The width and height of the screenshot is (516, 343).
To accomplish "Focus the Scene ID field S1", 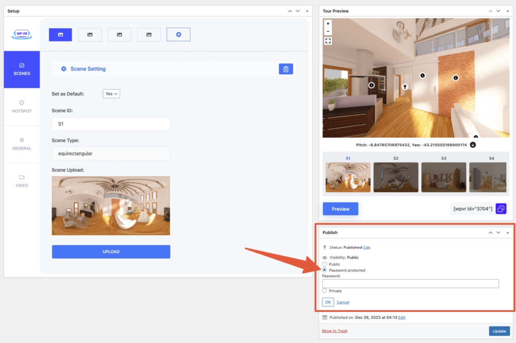I will 111,124.
